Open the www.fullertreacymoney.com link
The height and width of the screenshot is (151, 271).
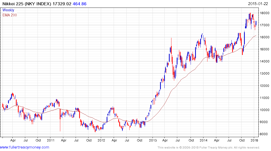24,147
